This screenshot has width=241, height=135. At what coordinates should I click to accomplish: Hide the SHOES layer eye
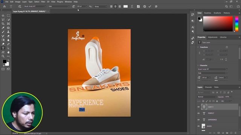click(198, 126)
